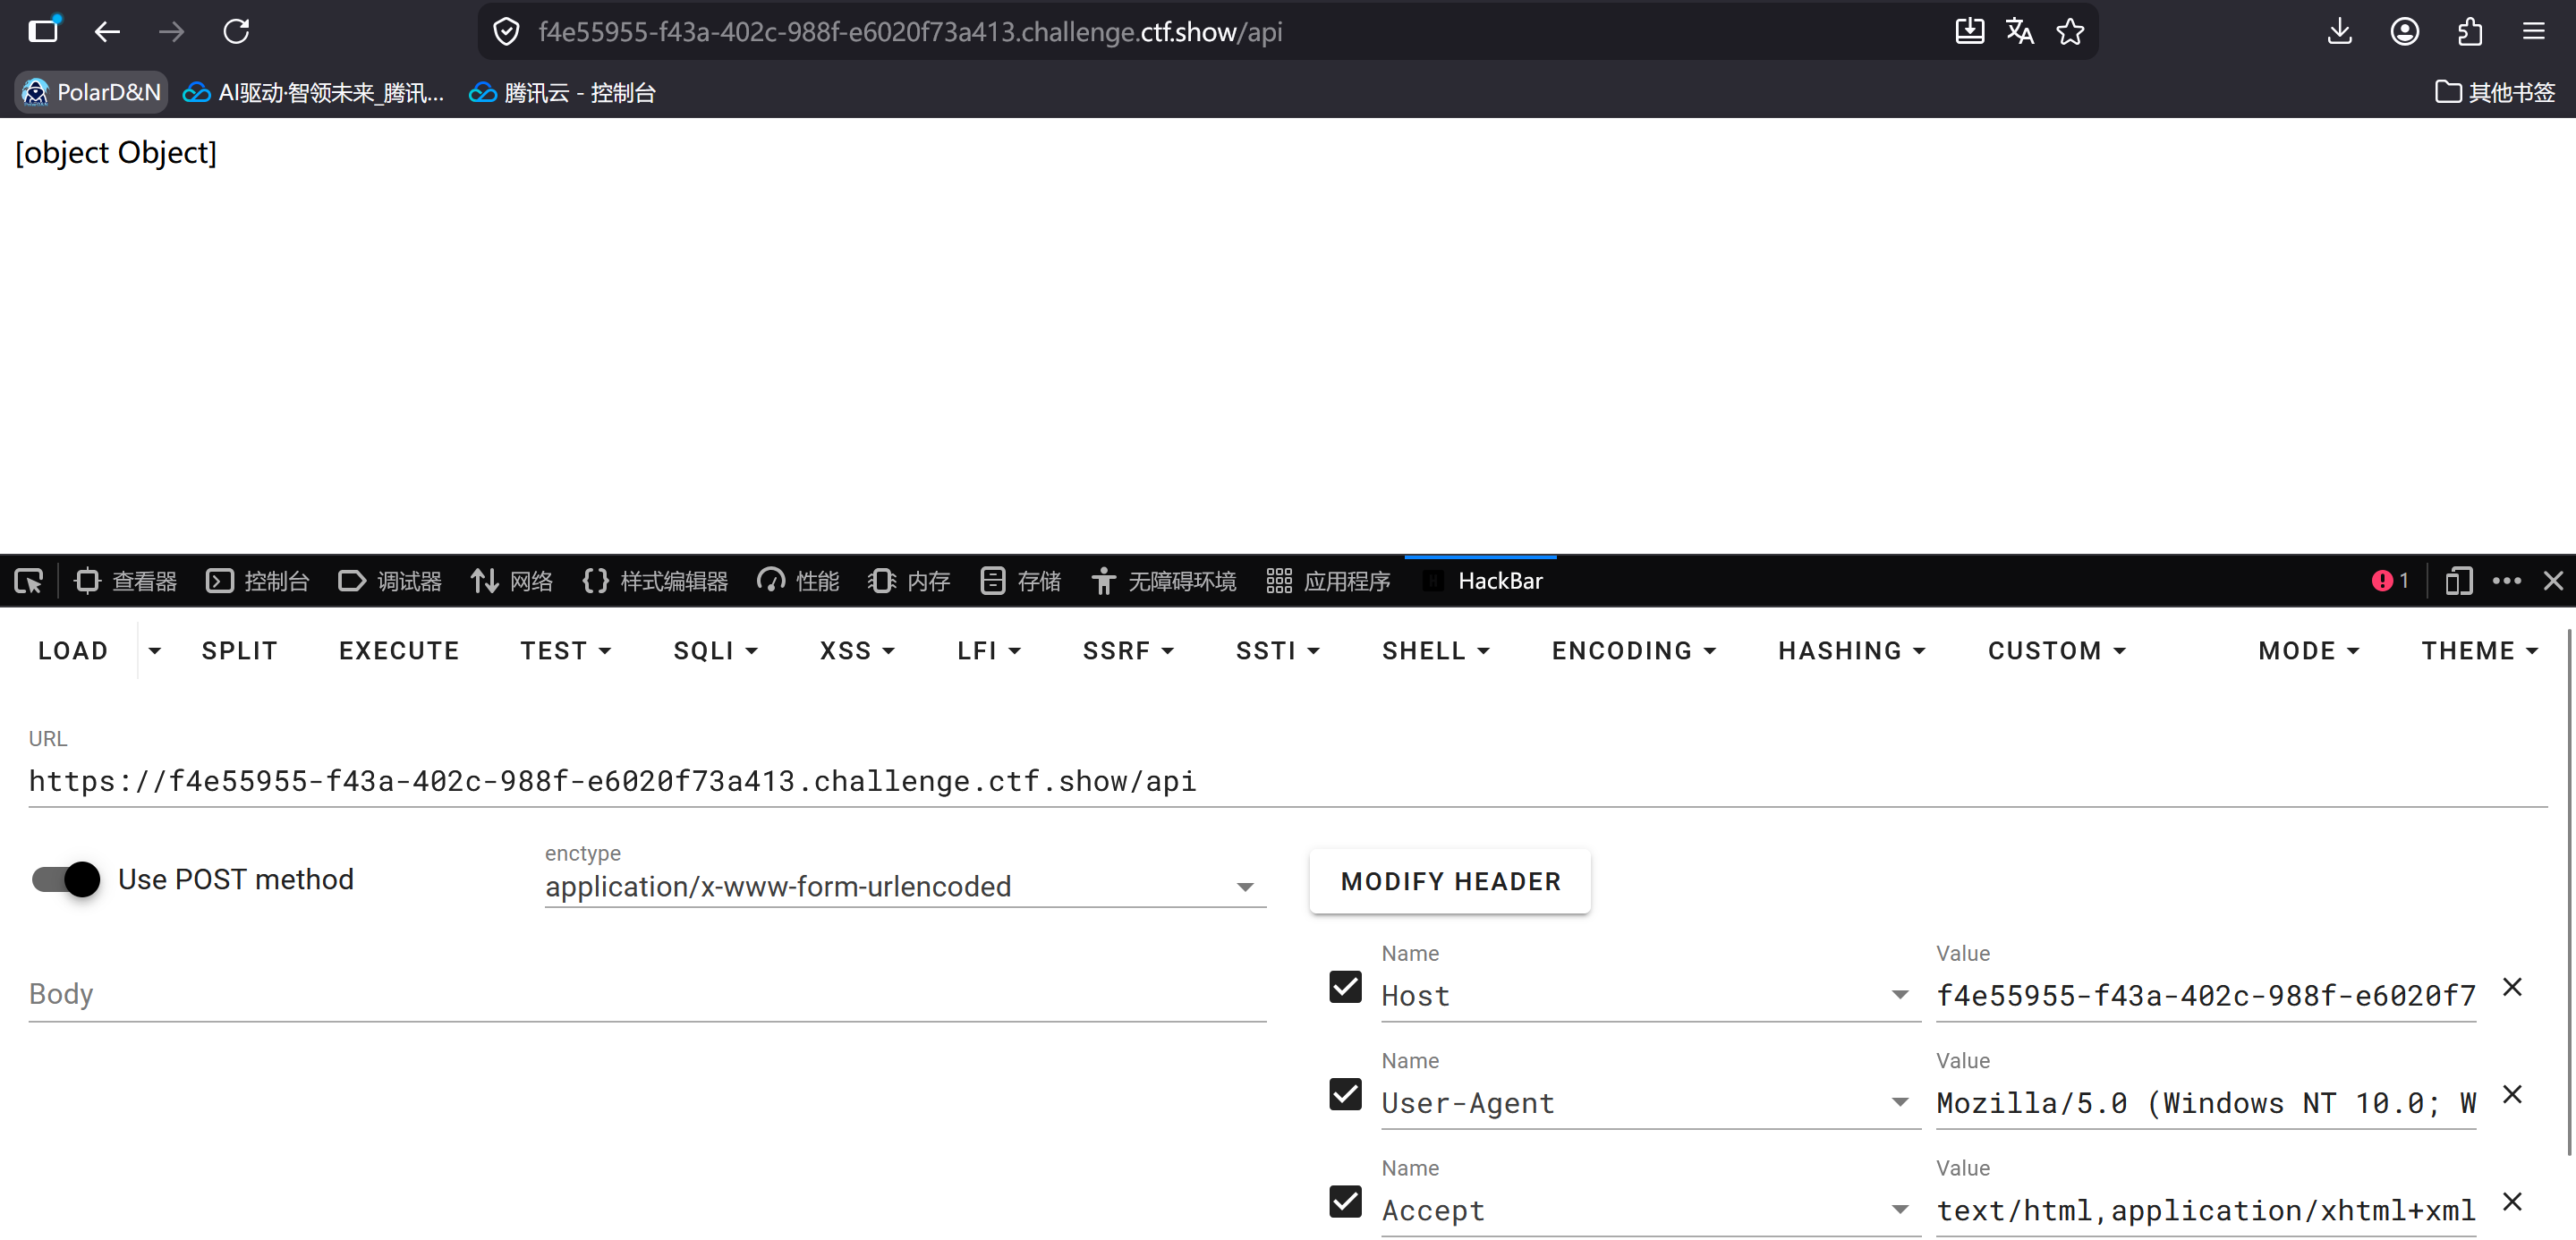Screen dimensions: 2576x1240
Task: Expand the User-Agent name dropdown
Action: tap(1899, 1102)
